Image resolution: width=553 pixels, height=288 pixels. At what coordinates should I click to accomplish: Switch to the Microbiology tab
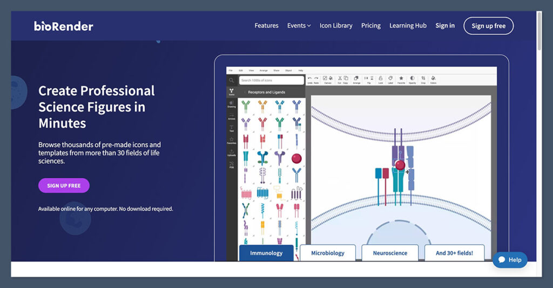pos(328,253)
